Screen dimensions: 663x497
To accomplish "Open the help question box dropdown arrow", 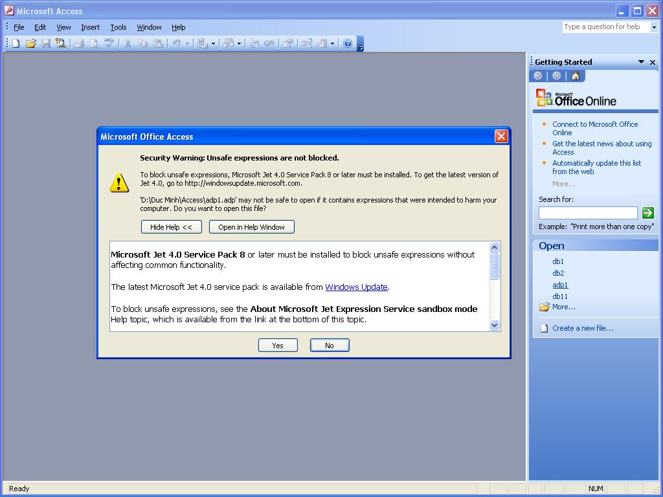I will (654, 27).
